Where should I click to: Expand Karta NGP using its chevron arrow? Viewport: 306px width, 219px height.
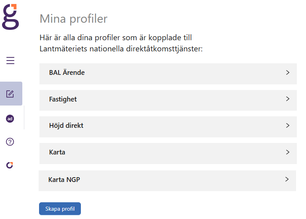tap(286, 179)
